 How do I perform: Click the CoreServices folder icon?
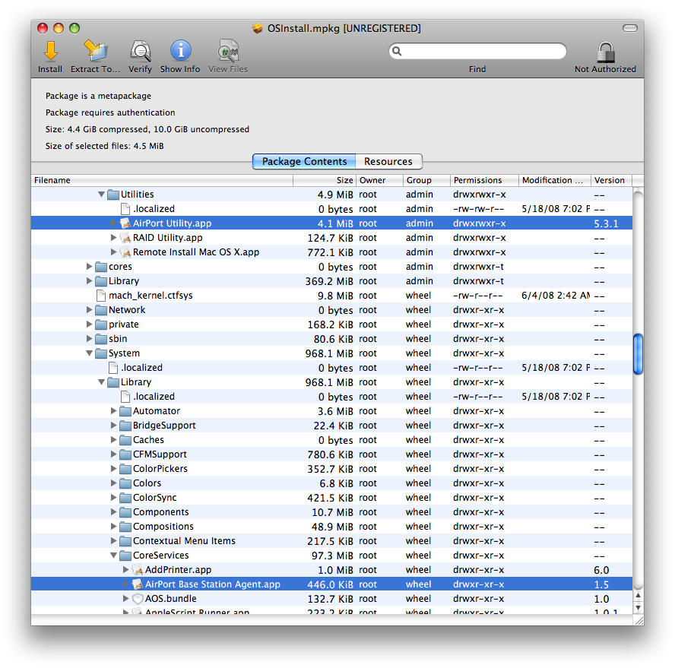125,556
